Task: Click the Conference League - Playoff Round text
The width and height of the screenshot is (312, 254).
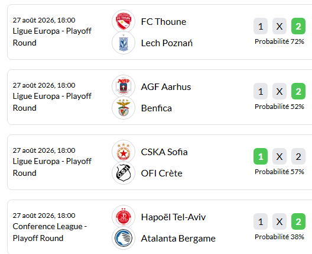Action: pos(50,232)
